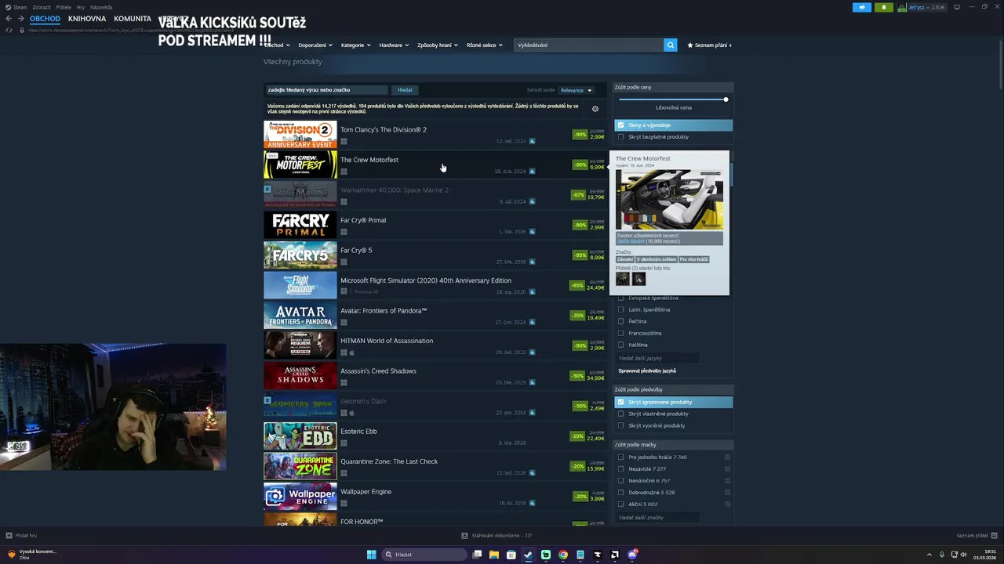Open notifications bell icon
Image resolution: width=1004 pixels, height=564 pixels.
(884, 7)
